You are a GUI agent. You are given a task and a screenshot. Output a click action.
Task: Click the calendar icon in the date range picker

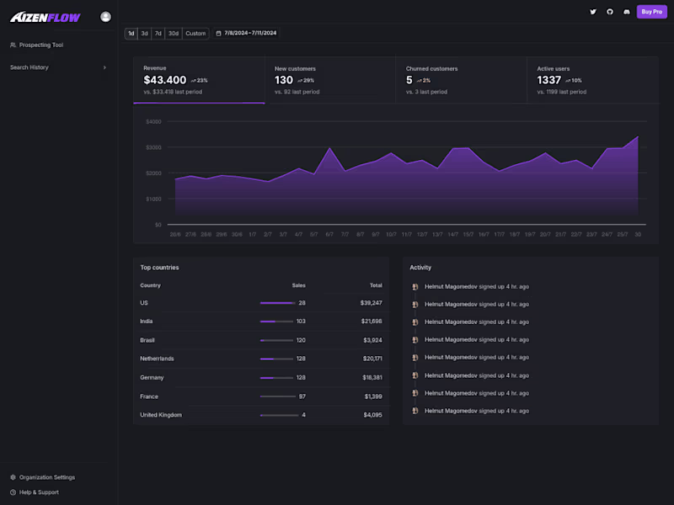point(217,33)
